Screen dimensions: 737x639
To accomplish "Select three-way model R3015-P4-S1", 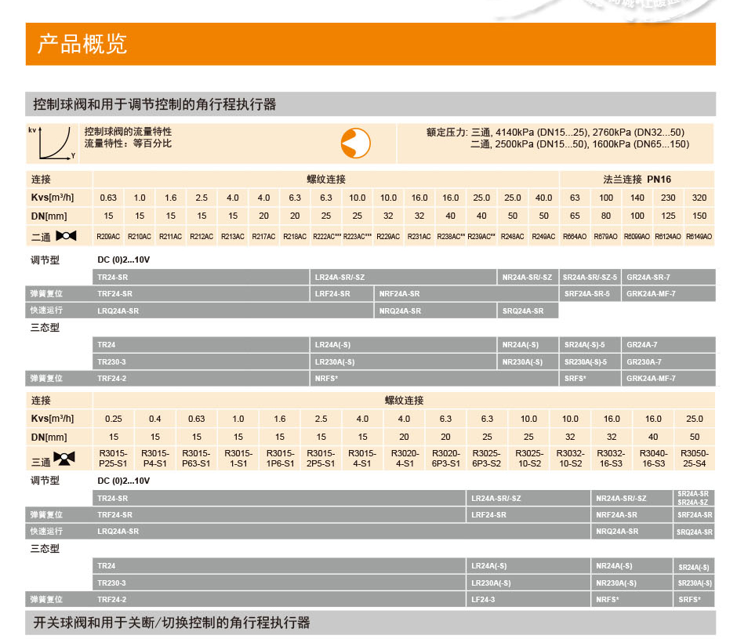I will pyautogui.click(x=155, y=459).
